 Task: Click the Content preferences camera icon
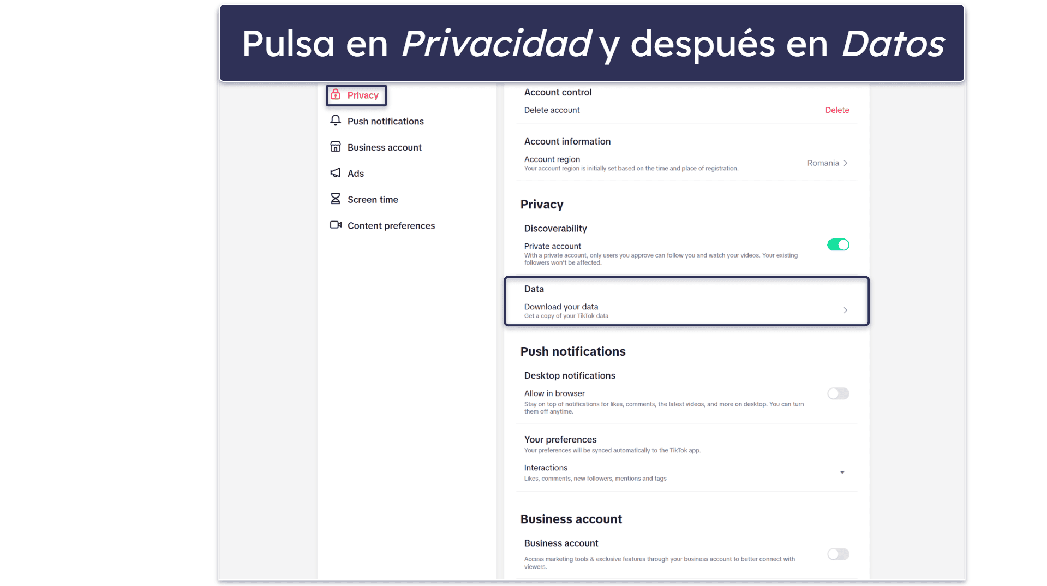click(x=336, y=225)
